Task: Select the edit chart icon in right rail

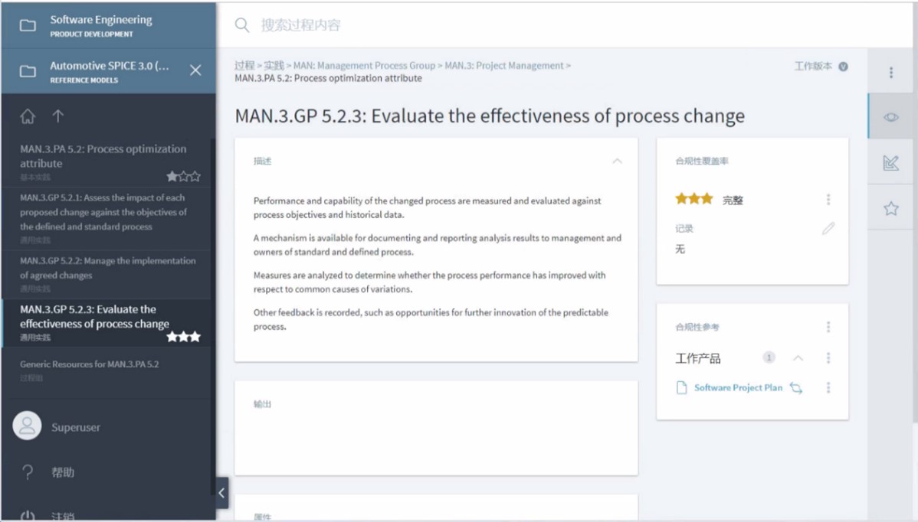Action: point(891,162)
